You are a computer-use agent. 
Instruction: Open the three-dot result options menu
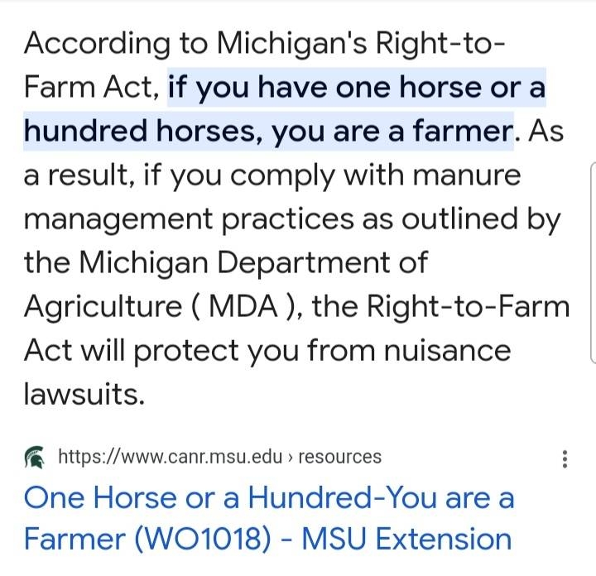(x=565, y=458)
